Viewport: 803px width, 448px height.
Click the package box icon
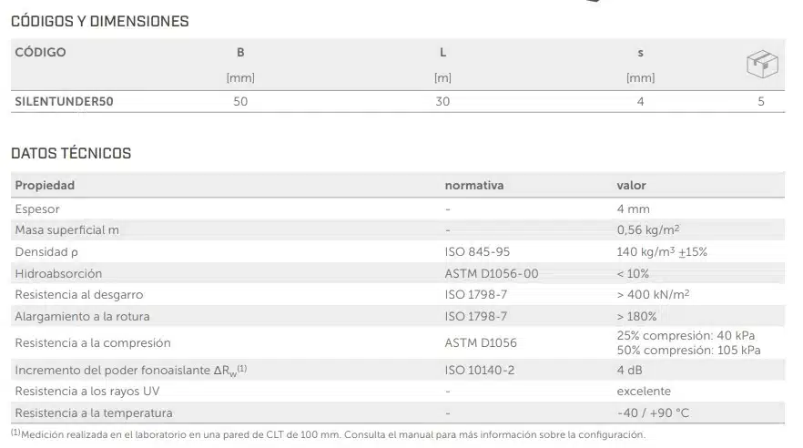pyautogui.click(x=760, y=65)
